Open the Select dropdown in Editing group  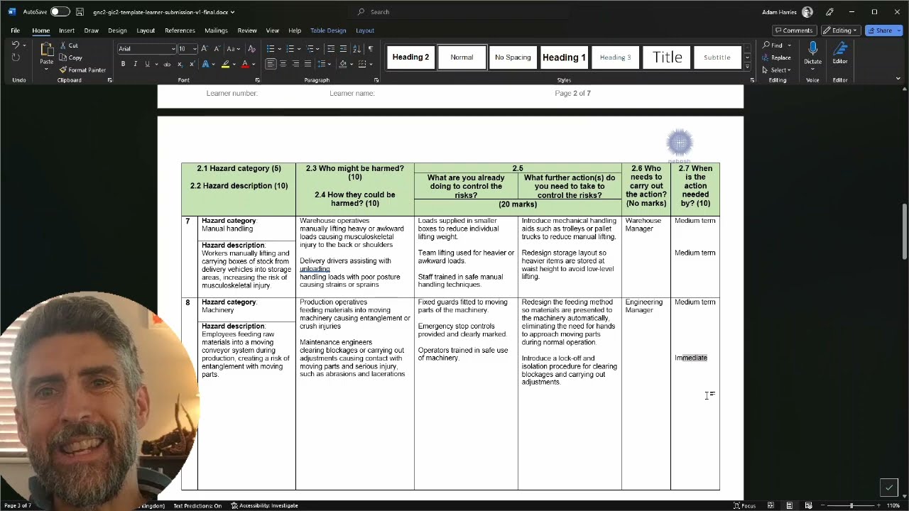pyautogui.click(x=776, y=70)
